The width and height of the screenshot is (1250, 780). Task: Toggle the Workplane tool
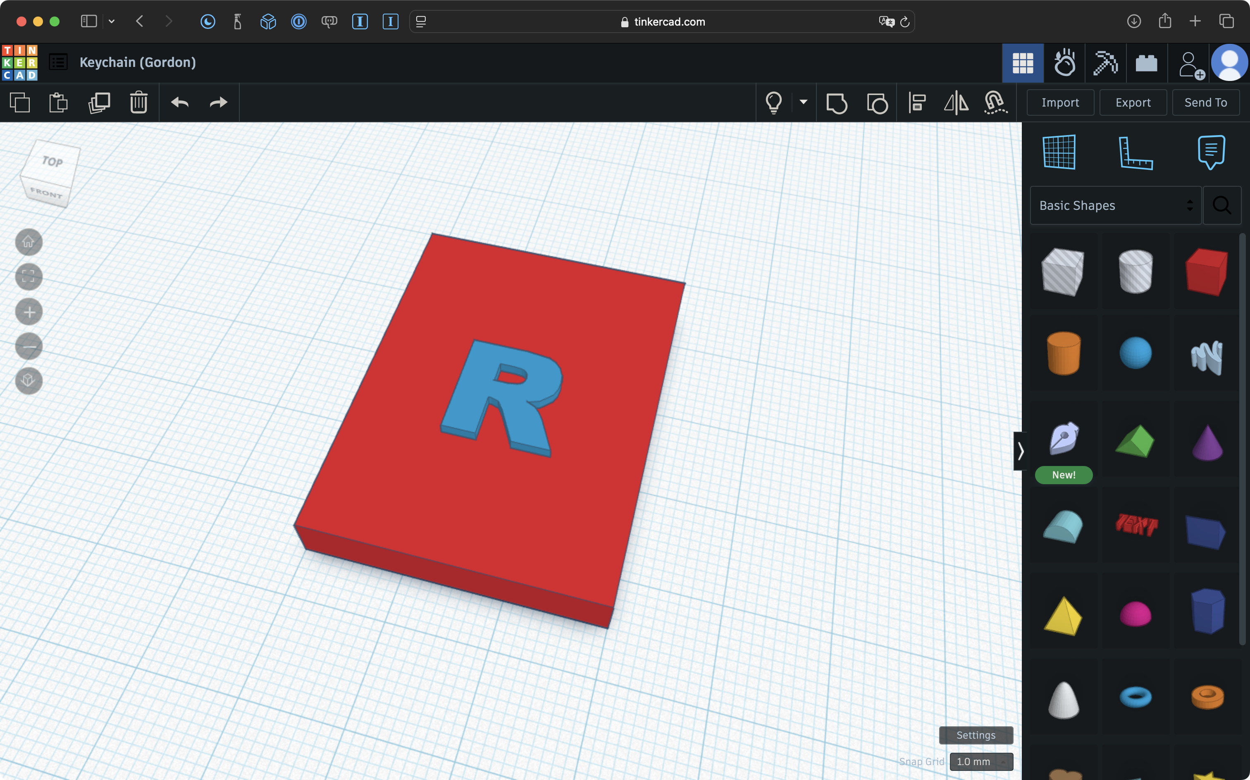click(x=1059, y=152)
